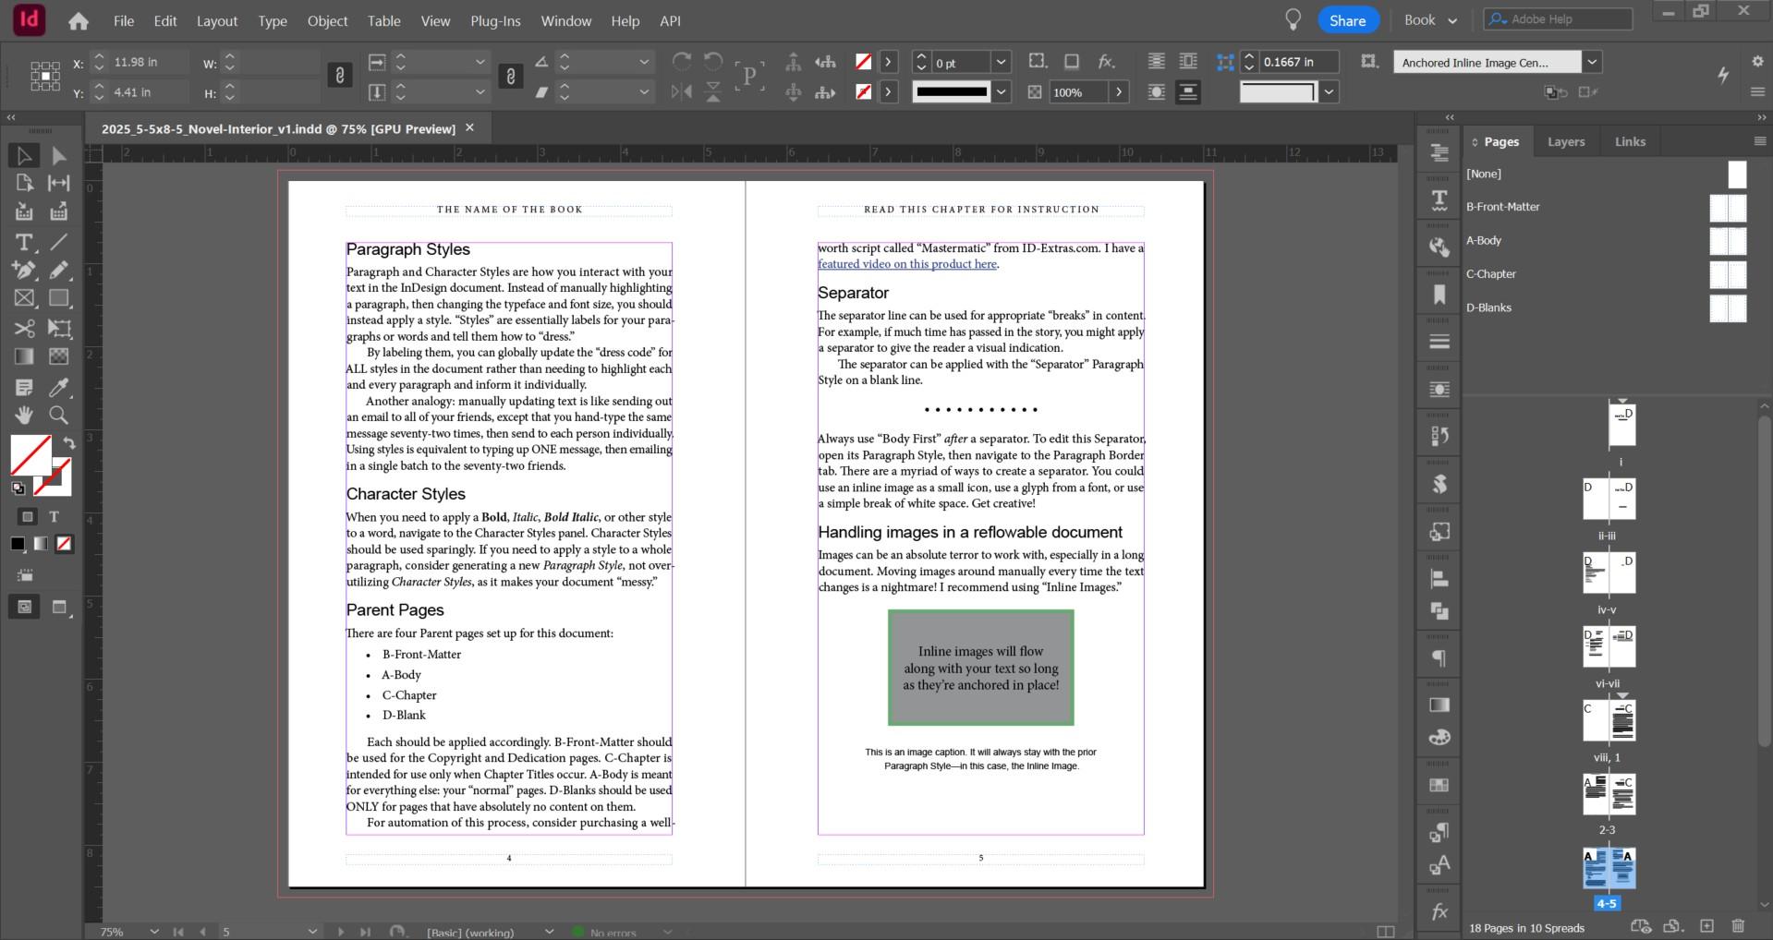1773x940 pixels.
Task: Select the Type tool
Action: [23, 242]
